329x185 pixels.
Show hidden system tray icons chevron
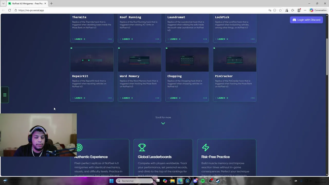point(290,181)
